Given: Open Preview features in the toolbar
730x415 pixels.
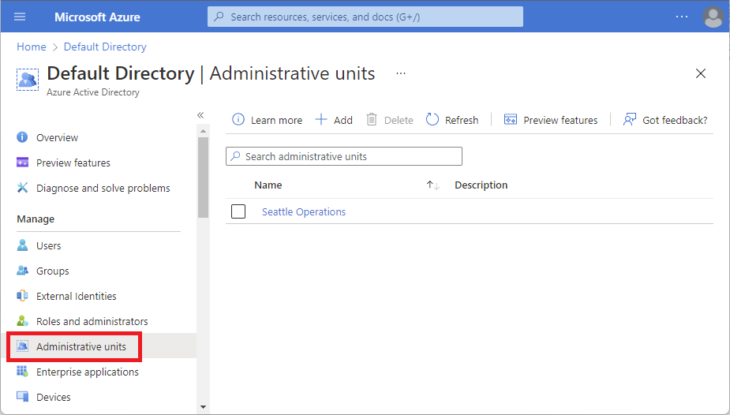Looking at the screenshot, I should point(551,120).
